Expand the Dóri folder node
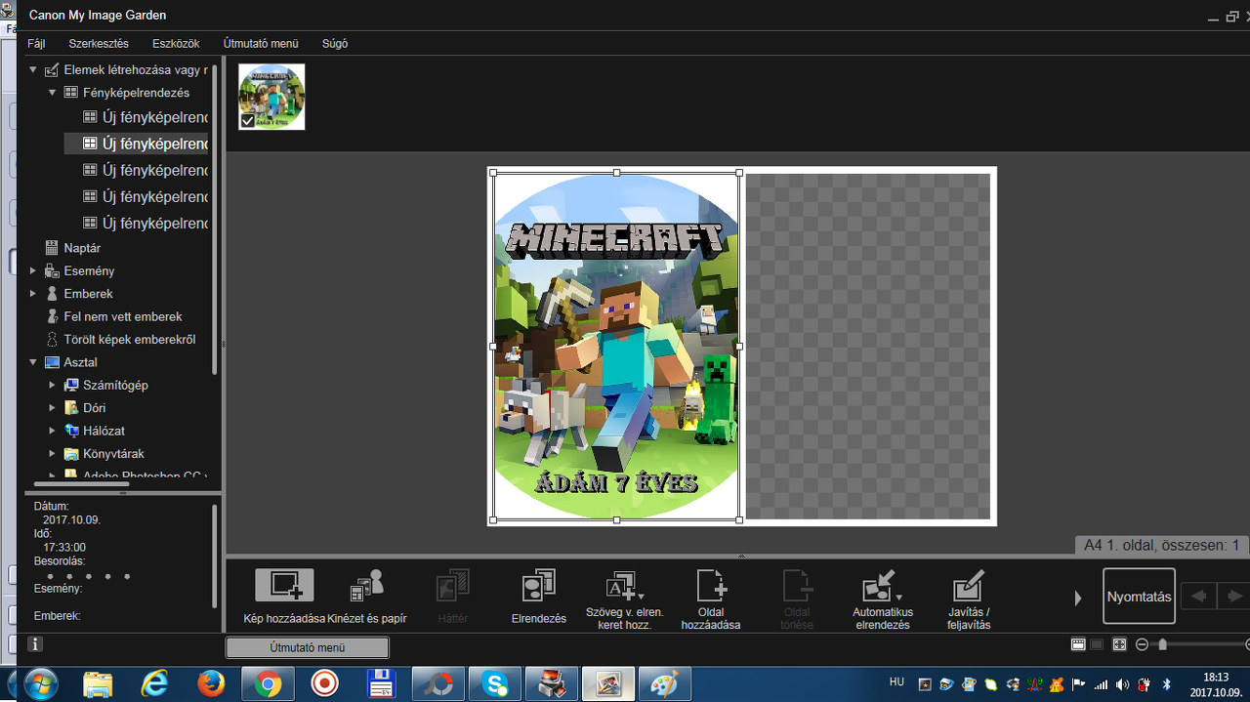Viewport: 1250px width, 702px height. click(52, 408)
